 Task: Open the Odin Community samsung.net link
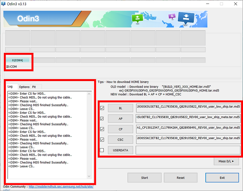(61, 187)
